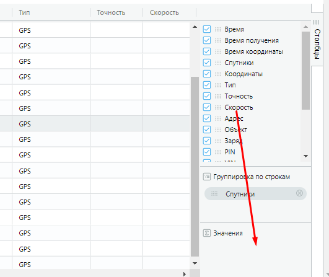Screen dimensions: 329x277
Task: Toggle the Координаты column checkbox
Action: click(x=207, y=74)
